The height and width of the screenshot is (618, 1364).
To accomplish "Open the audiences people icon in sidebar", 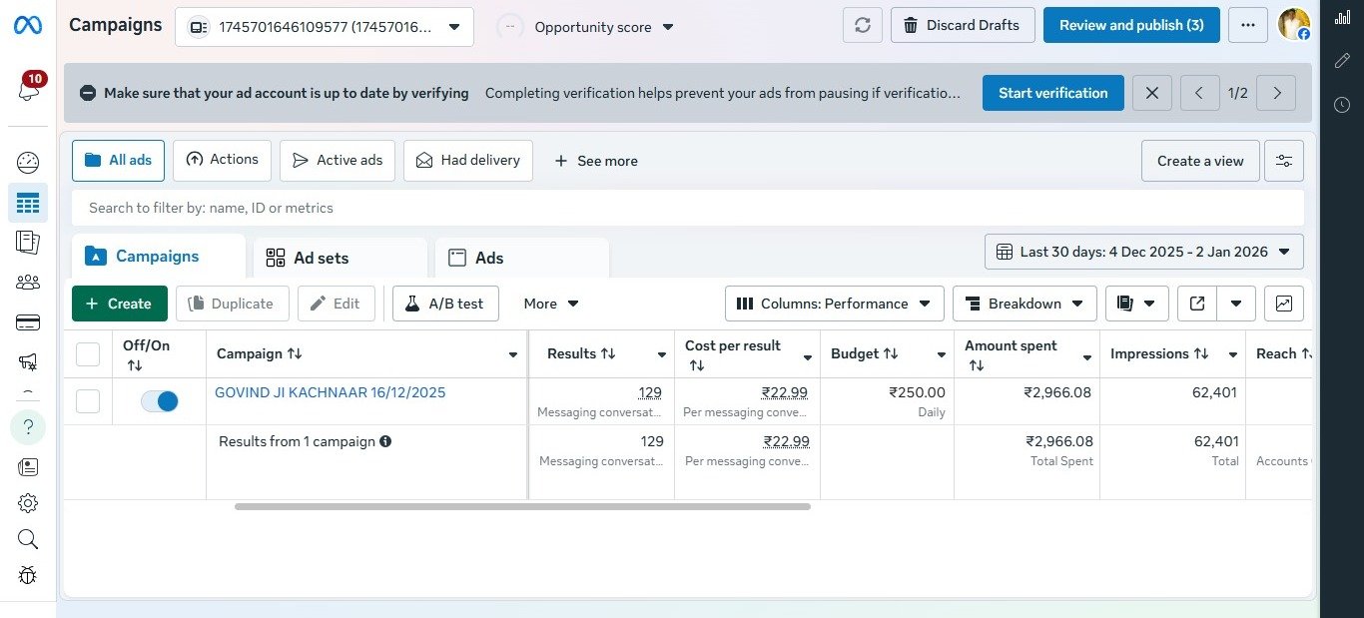I will tap(28, 283).
